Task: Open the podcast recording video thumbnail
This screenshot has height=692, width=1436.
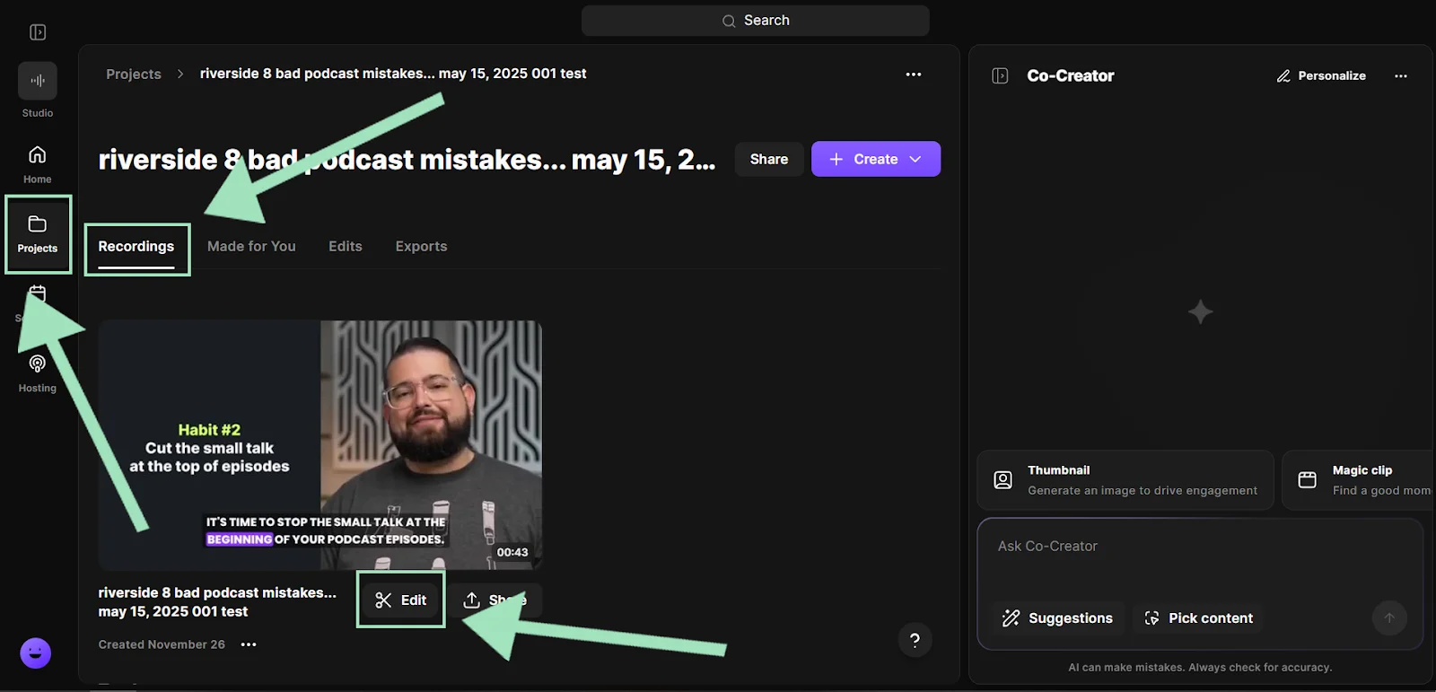Action: coord(320,444)
